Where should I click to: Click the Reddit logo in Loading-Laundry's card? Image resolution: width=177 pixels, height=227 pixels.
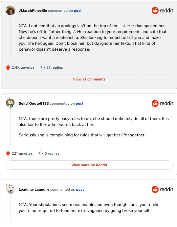[x=162, y=189]
